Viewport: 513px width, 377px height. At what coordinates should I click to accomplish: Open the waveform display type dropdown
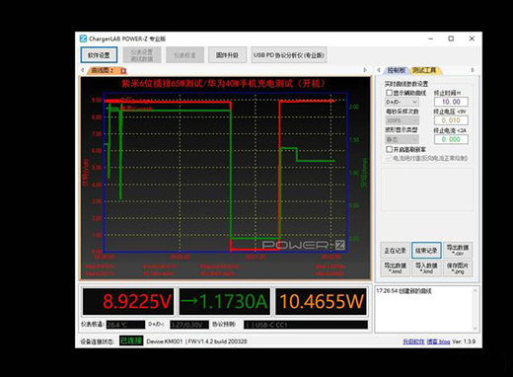click(402, 139)
